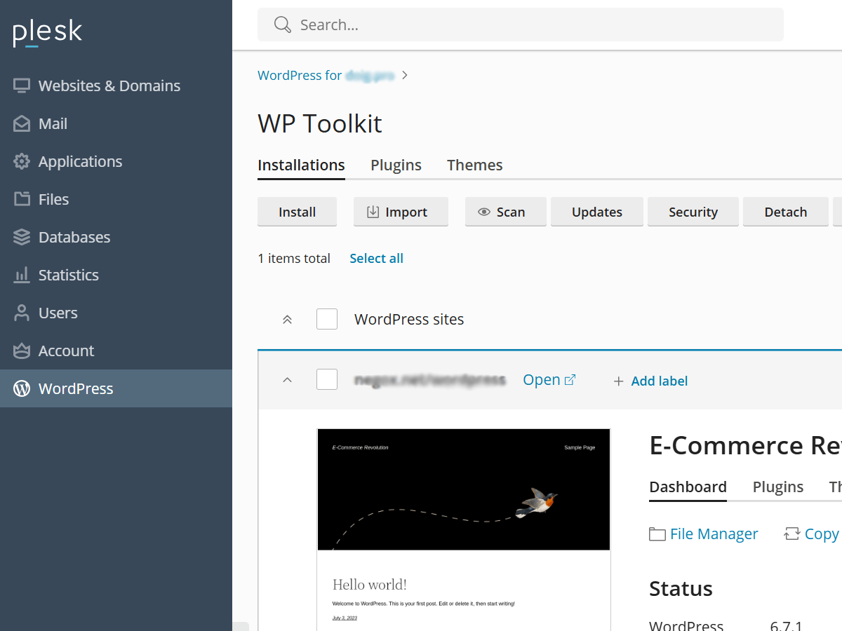View Statistics from the sidebar
This screenshot has height=631, width=842.
coord(116,275)
